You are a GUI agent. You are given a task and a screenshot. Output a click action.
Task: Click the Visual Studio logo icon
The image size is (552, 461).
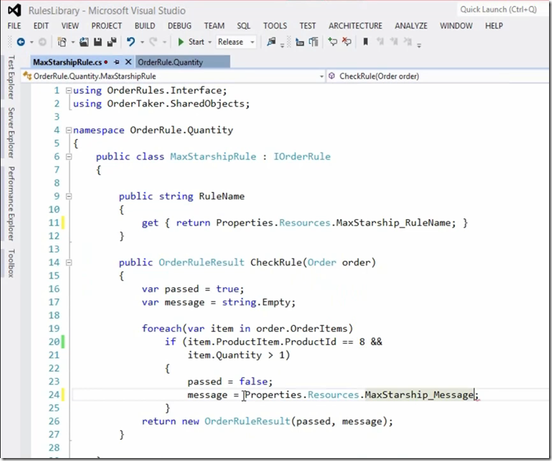pos(15,10)
